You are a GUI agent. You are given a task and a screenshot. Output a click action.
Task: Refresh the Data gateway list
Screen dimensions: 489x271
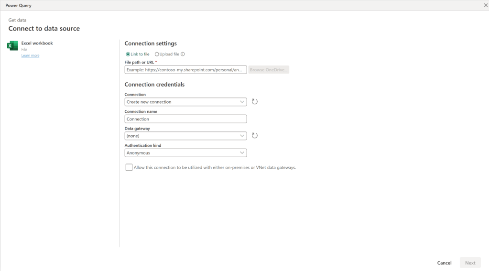(255, 136)
